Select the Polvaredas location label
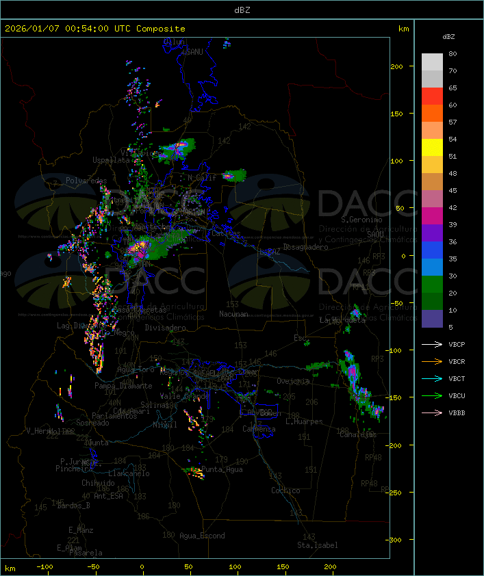The image size is (484, 576). pos(86,181)
